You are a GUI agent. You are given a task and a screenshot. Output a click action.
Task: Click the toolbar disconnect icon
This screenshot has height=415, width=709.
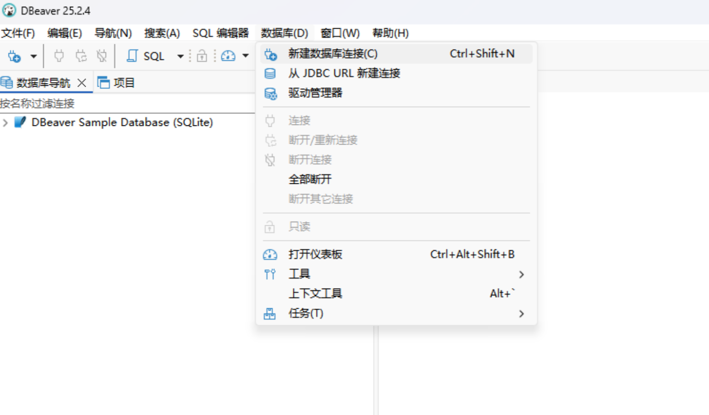(x=102, y=56)
